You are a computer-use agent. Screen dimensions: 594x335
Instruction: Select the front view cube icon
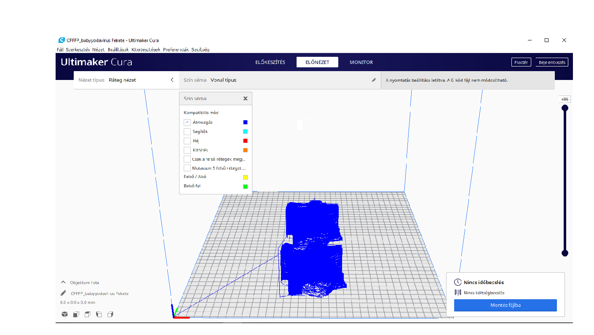(x=76, y=314)
